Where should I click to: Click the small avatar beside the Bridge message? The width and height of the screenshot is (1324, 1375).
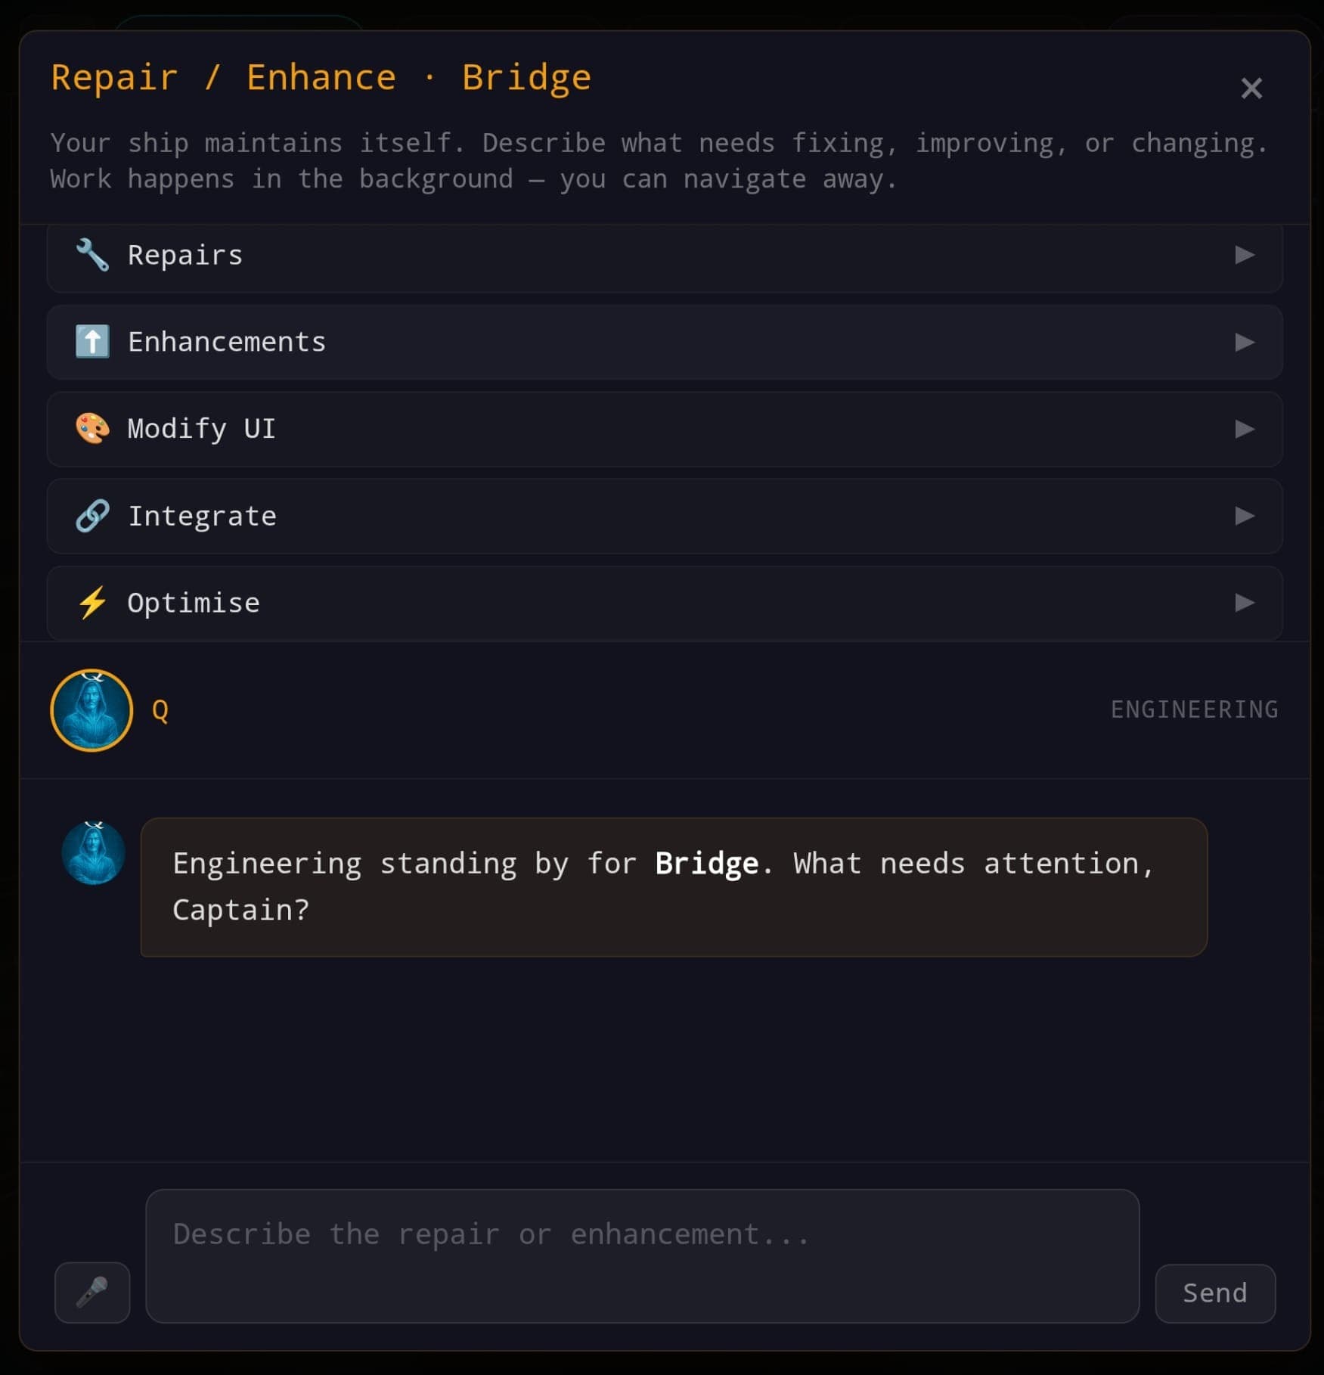pos(95,853)
